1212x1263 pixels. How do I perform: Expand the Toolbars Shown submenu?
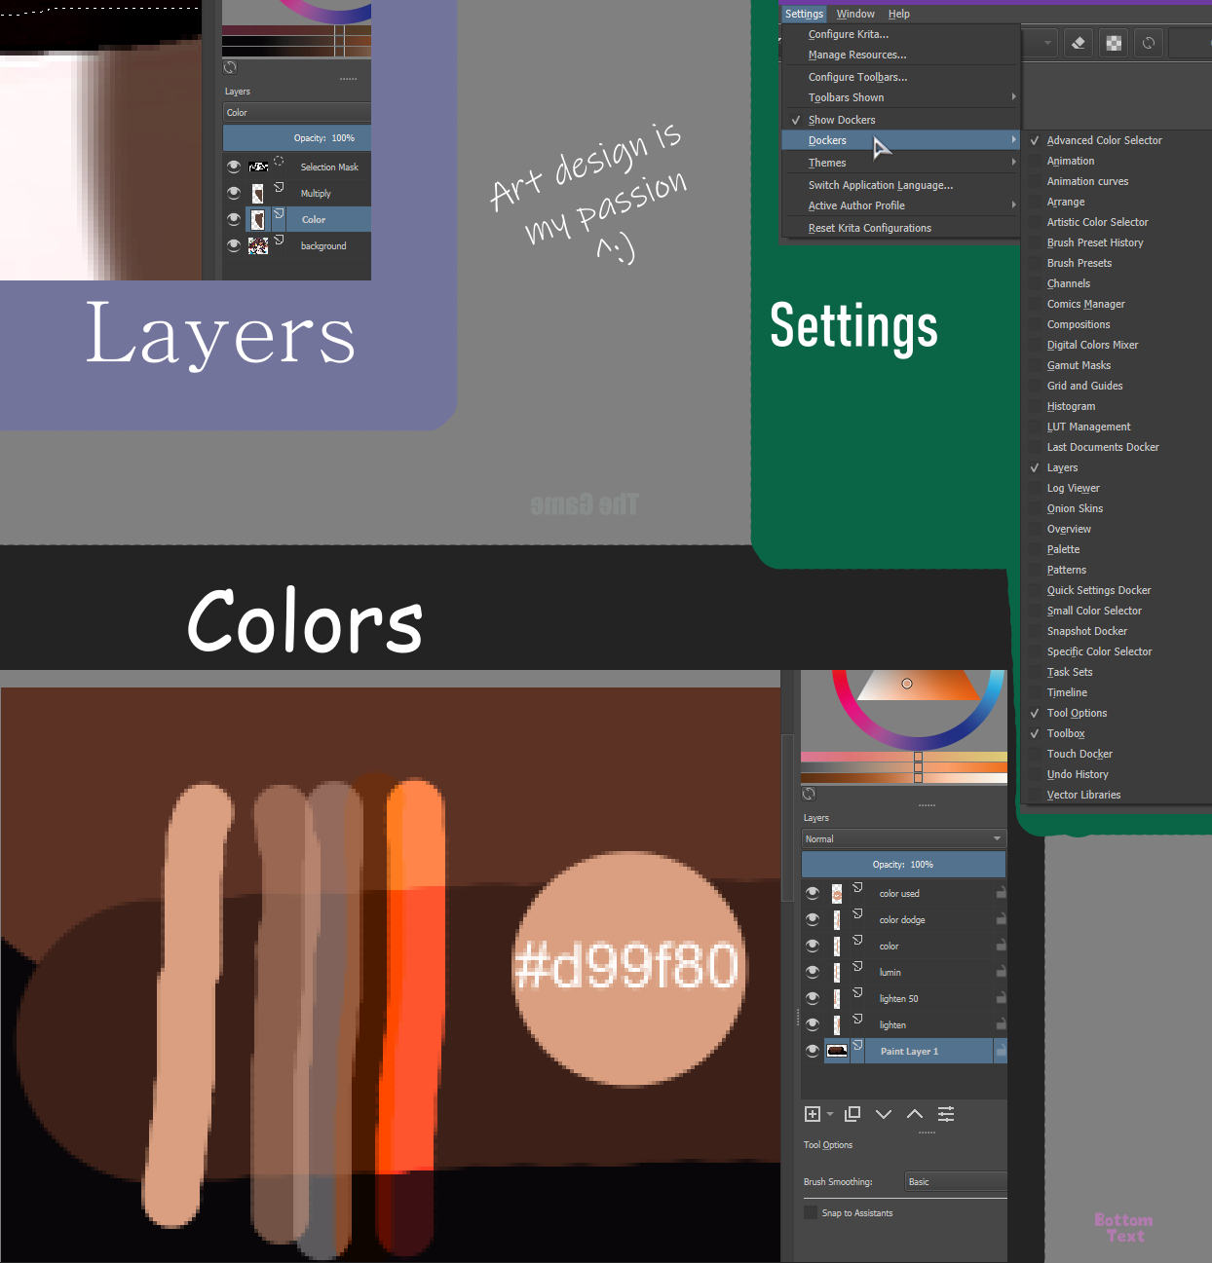pyautogui.click(x=901, y=97)
